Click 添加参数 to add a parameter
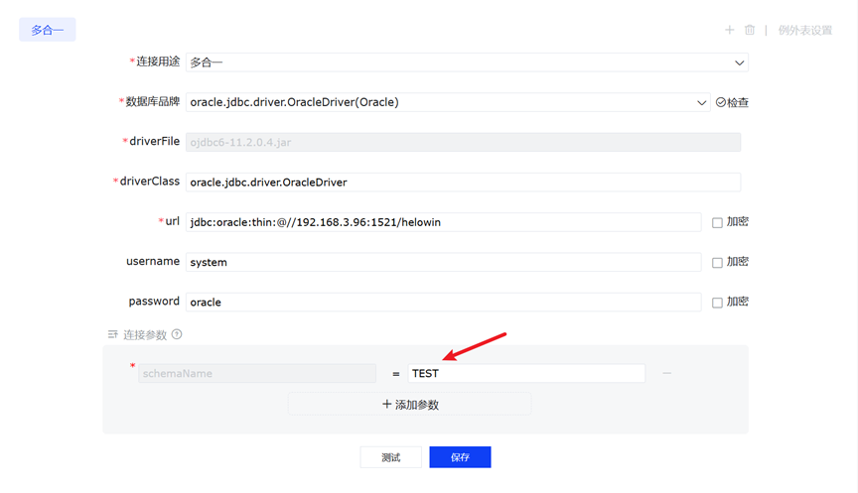The height and width of the screenshot is (493, 858). click(x=409, y=404)
